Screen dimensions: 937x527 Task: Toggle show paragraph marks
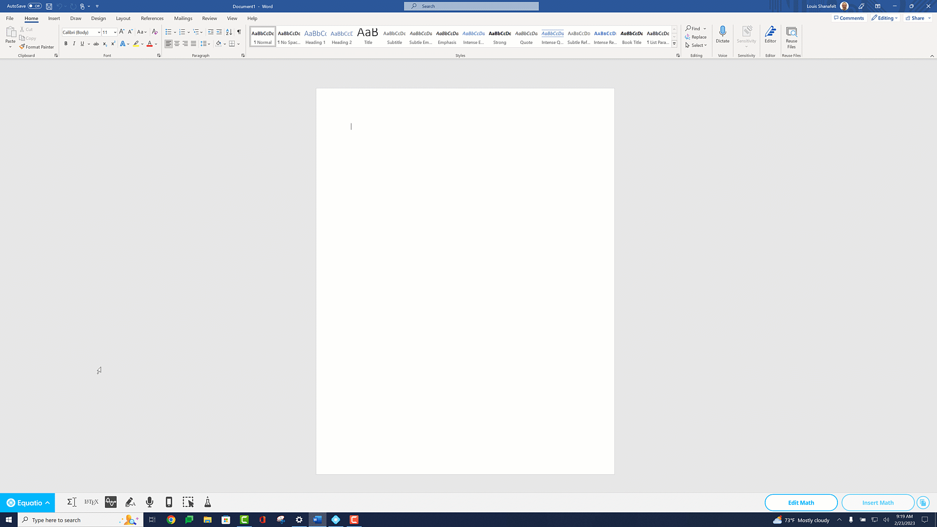(x=239, y=32)
